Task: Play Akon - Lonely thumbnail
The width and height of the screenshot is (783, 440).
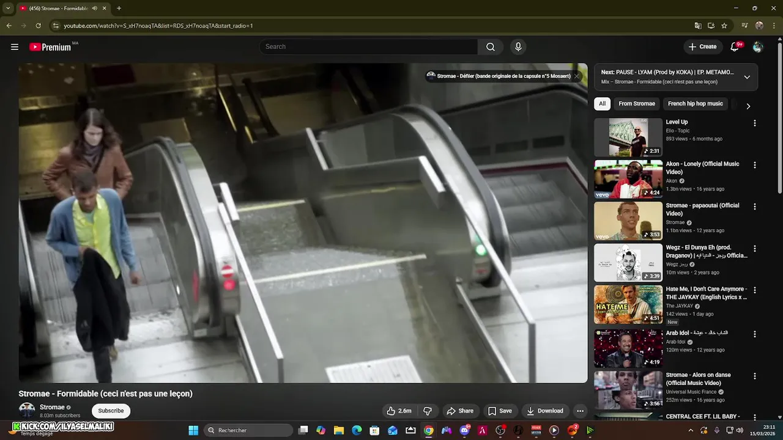Action: tap(628, 179)
